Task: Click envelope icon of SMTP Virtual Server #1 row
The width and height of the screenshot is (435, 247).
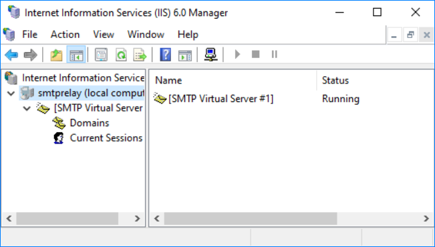Action: 160,99
